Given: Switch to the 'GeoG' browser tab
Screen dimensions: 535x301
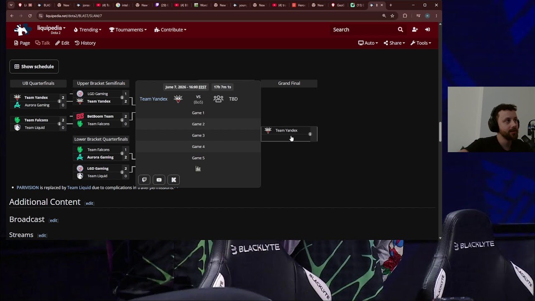Looking at the screenshot, I should point(338,5).
